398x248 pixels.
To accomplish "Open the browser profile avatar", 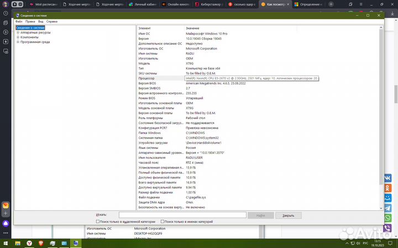I will (x=5, y=4).
